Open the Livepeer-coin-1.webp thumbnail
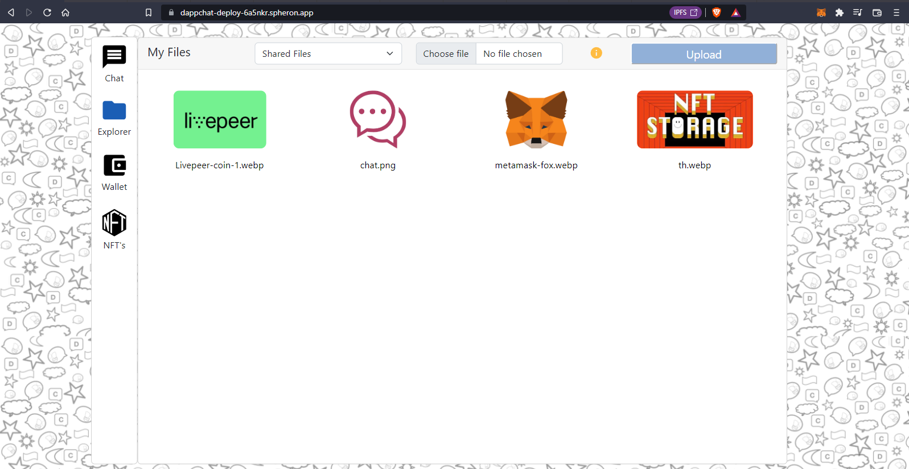This screenshot has width=909, height=469. (220, 119)
